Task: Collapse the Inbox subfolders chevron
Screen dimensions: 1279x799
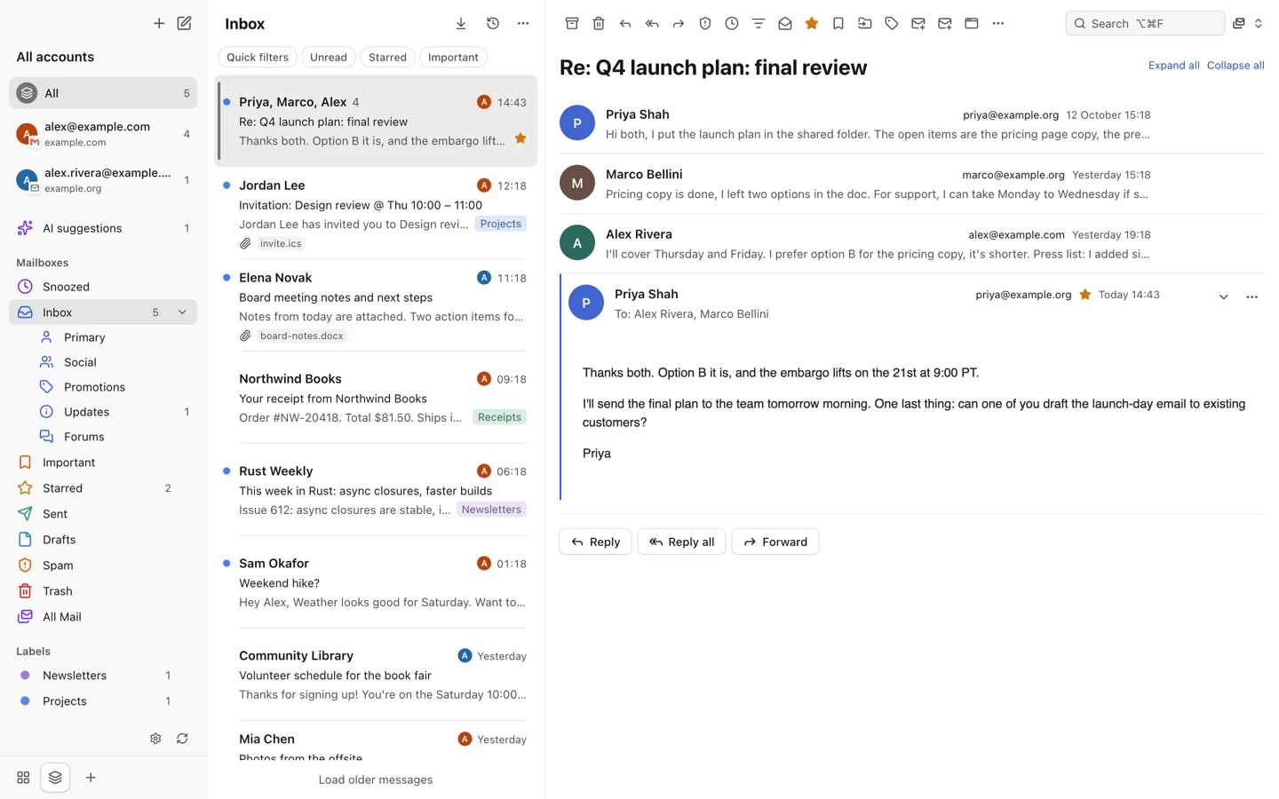Action: [x=182, y=312]
